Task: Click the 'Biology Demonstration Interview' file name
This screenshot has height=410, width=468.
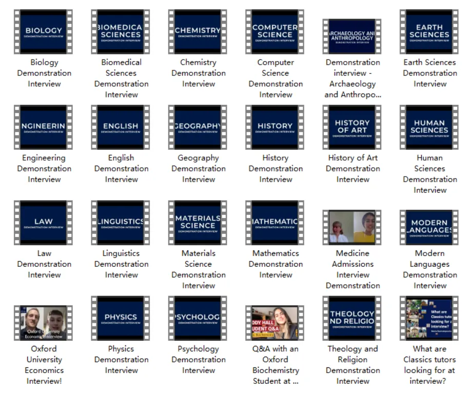Action: (44, 73)
